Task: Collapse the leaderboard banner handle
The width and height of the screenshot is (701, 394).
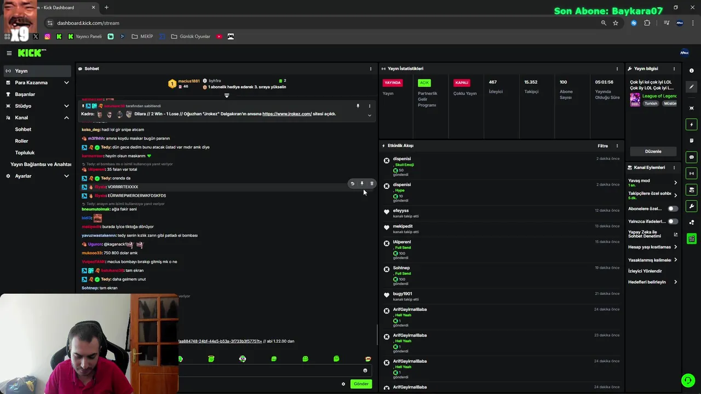Action: (x=227, y=95)
